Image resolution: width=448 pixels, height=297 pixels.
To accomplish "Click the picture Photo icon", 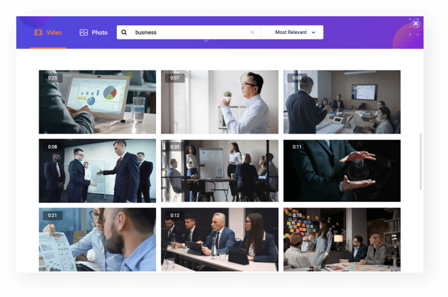I will (83, 33).
